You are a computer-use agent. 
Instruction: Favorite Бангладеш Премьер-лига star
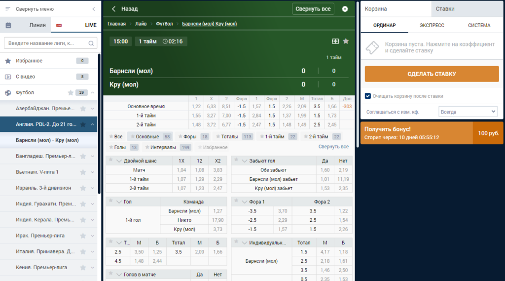coord(83,156)
